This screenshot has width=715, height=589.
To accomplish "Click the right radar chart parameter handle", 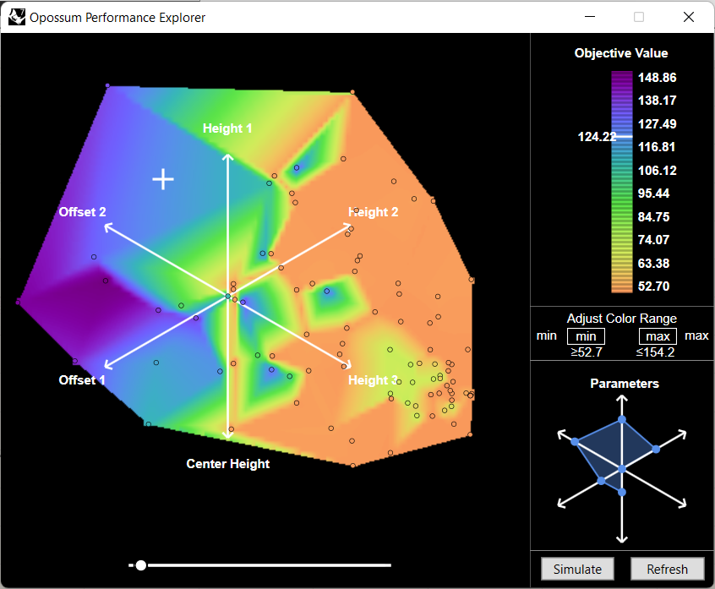I will pos(656,449).
